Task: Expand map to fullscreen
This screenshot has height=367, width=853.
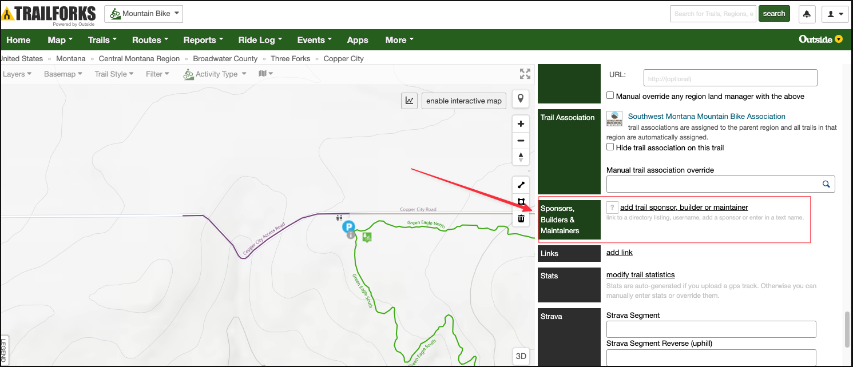Action: (x=525, y=74)
